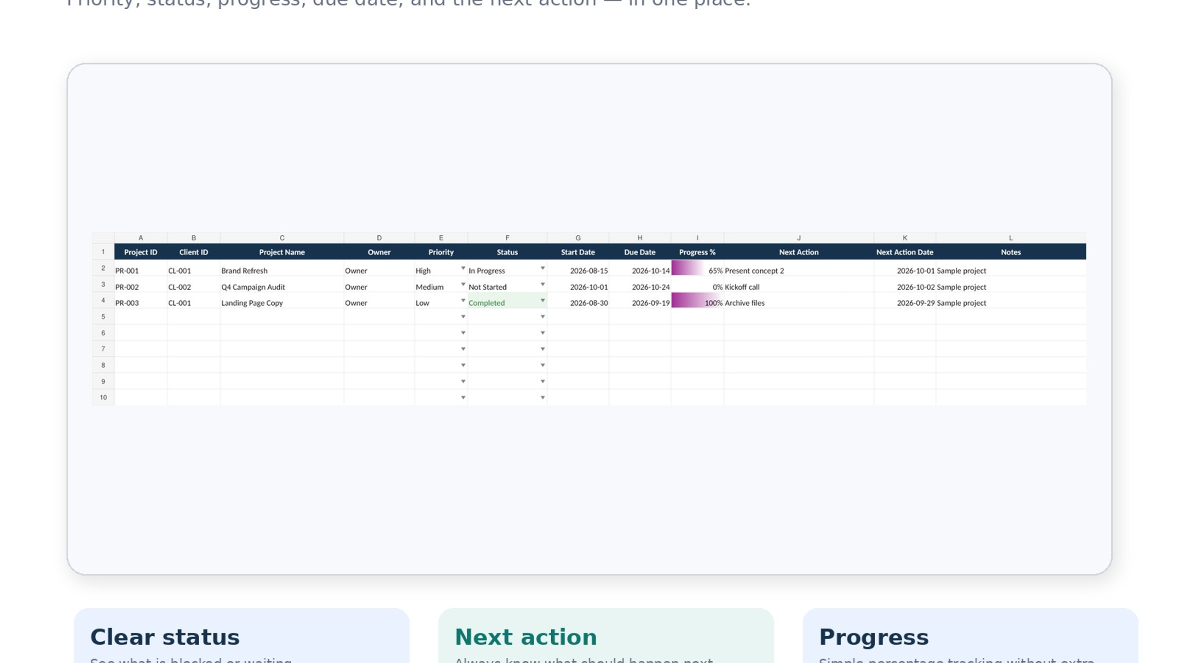This screenshot has width=1178, height=663.
Task: Click the Clear status card heading
Action: pyautogui.click(x=165, y=637)
